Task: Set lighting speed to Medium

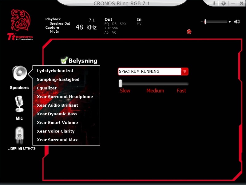Action: (155, 91)
